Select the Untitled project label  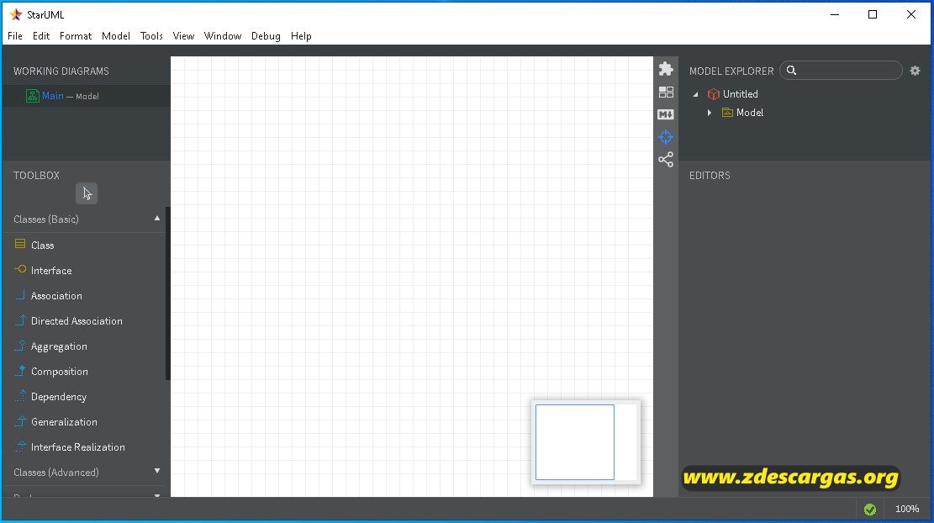(x=741, y=94)
